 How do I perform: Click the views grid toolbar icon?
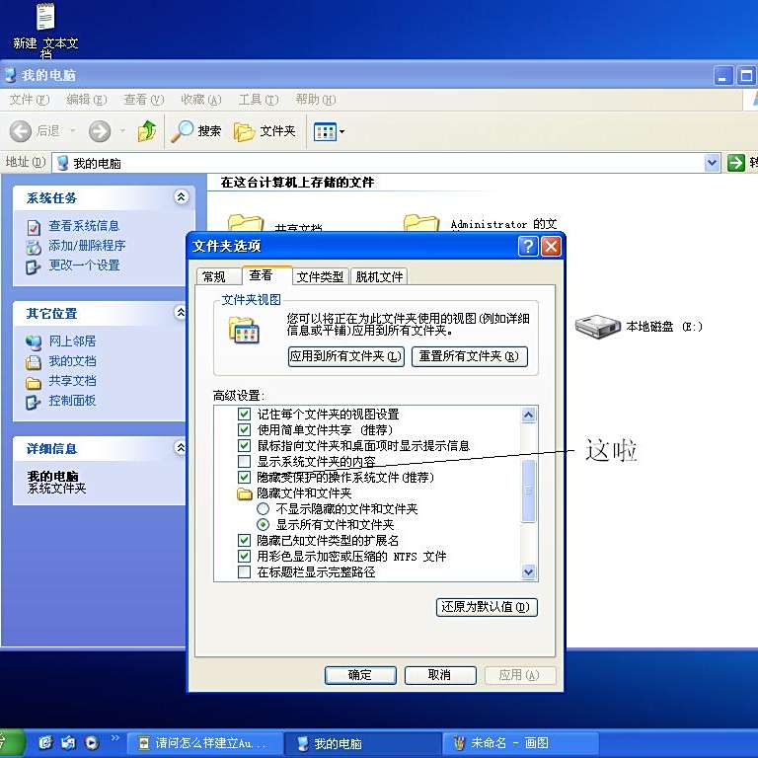pos(325,131)
